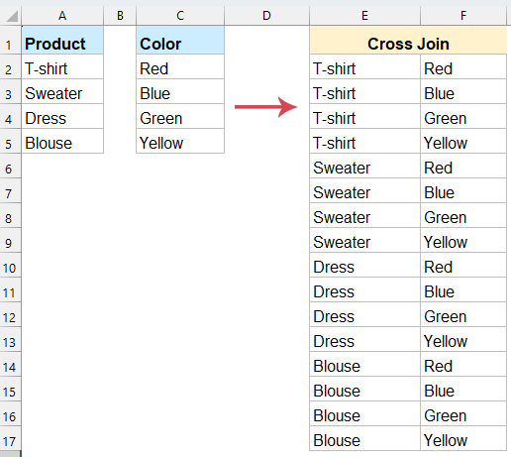Select Yellow cell in column C
This screenshot has height=457, width=511.
pos(180,141)
